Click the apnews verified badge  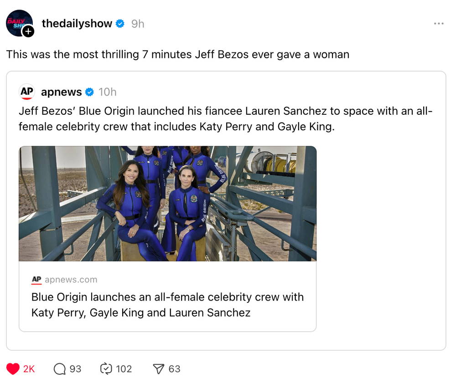90,92
